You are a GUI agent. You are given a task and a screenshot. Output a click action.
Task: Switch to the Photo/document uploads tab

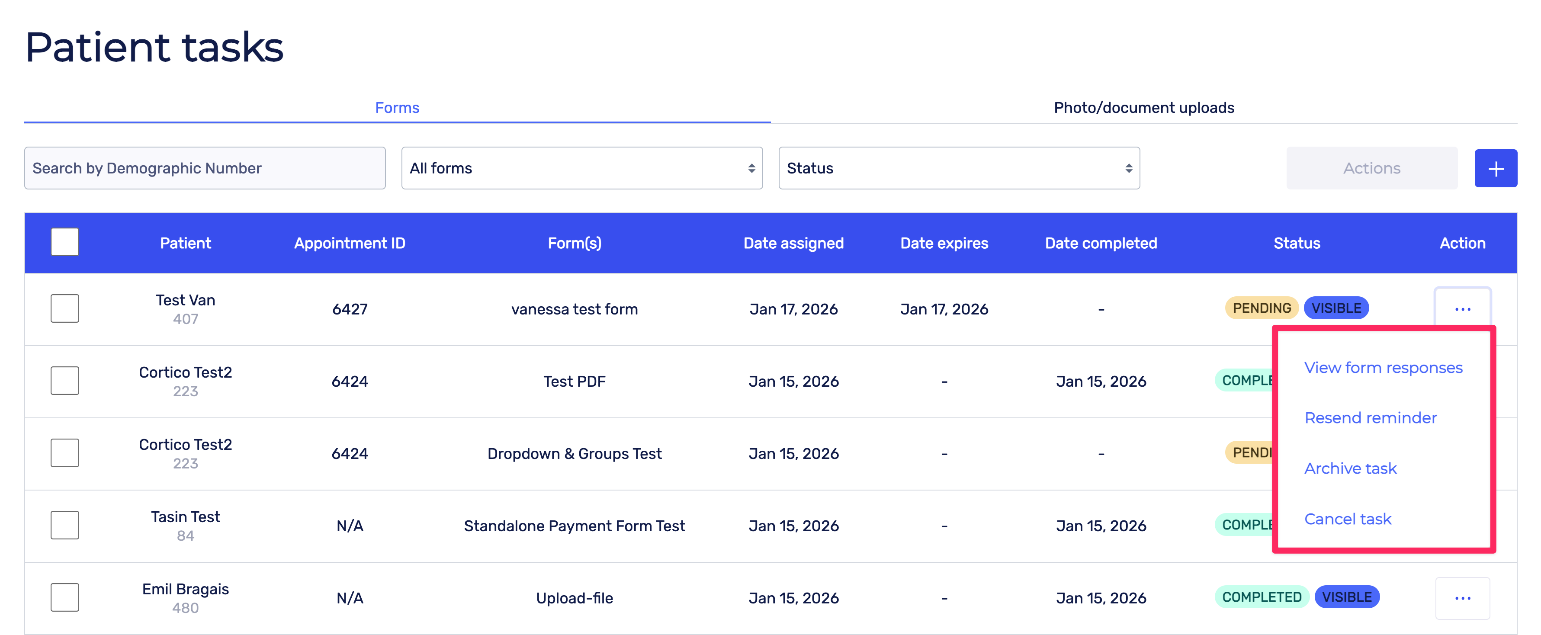(1143, 108)
